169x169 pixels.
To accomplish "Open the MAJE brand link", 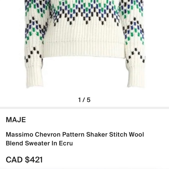I will pos(16,120).
